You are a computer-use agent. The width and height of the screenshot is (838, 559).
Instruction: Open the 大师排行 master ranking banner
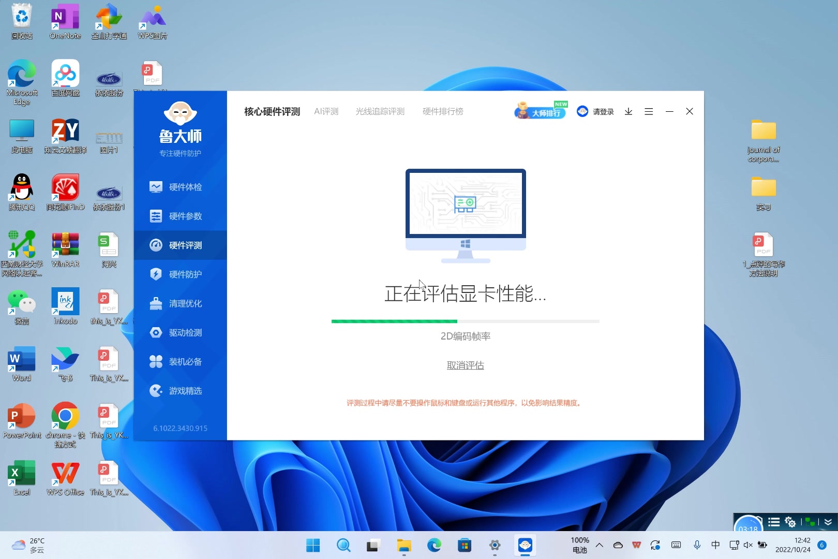tap(540, 110)
